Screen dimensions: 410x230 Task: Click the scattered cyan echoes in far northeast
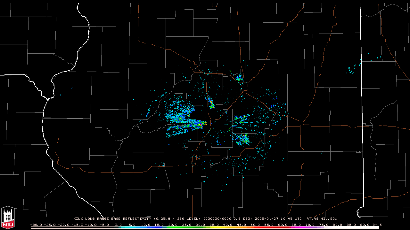pos(352,69)
